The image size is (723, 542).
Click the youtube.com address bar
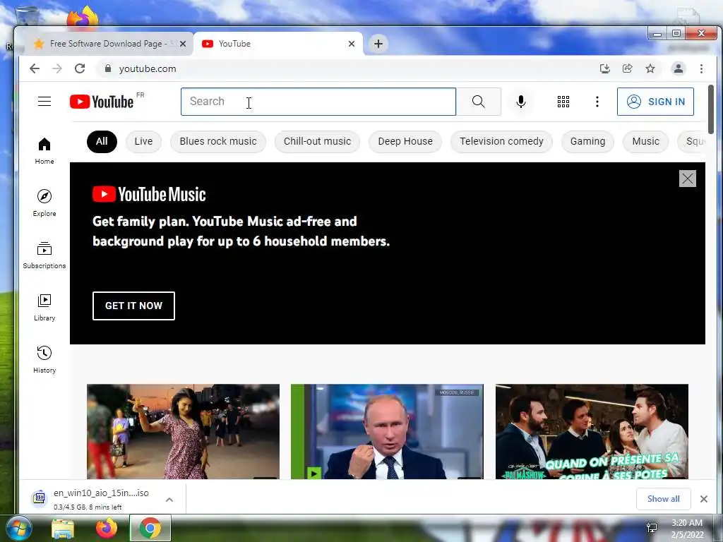pos(346,68)
